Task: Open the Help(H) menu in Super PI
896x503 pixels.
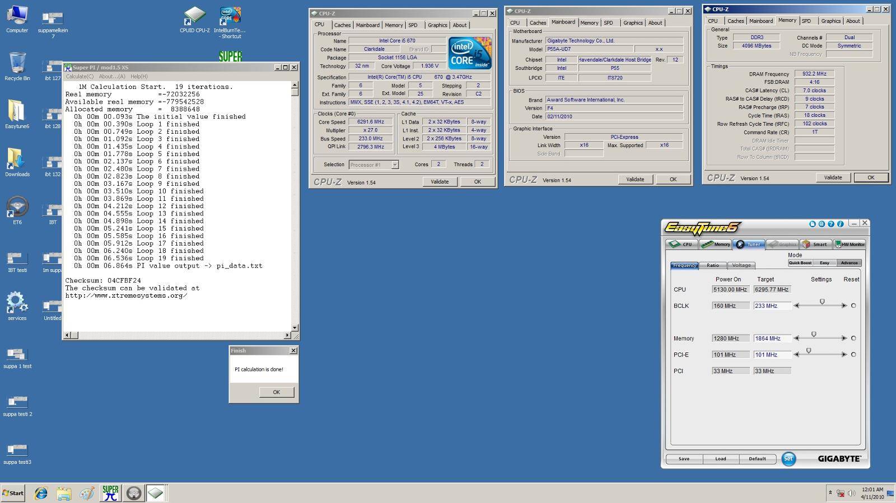Action: tap(139, 76)
